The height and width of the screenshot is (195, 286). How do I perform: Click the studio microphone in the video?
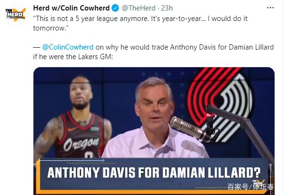pyautogui.click(x=190, y=128)
